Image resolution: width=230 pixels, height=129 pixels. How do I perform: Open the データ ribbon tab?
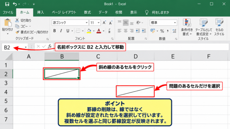103,13
